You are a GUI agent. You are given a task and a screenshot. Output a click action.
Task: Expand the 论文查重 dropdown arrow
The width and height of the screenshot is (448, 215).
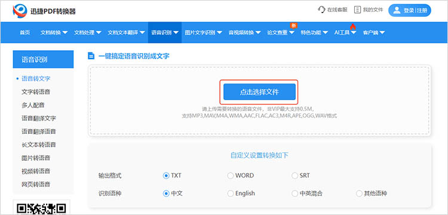coord(291,33)
